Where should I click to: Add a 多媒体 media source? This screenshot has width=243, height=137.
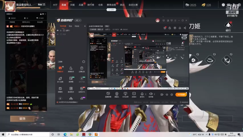pyautogui.click(x=134, y=95)
